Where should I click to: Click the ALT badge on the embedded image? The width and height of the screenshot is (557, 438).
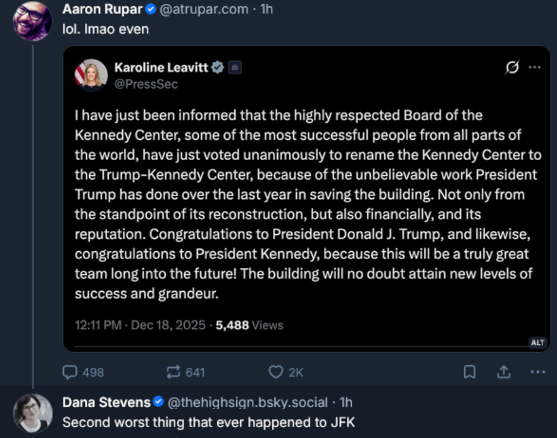pos(537,342)
